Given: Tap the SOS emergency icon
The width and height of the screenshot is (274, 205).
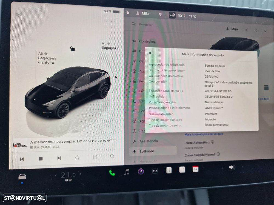Looking at the screenshot, I should (172, 15).
